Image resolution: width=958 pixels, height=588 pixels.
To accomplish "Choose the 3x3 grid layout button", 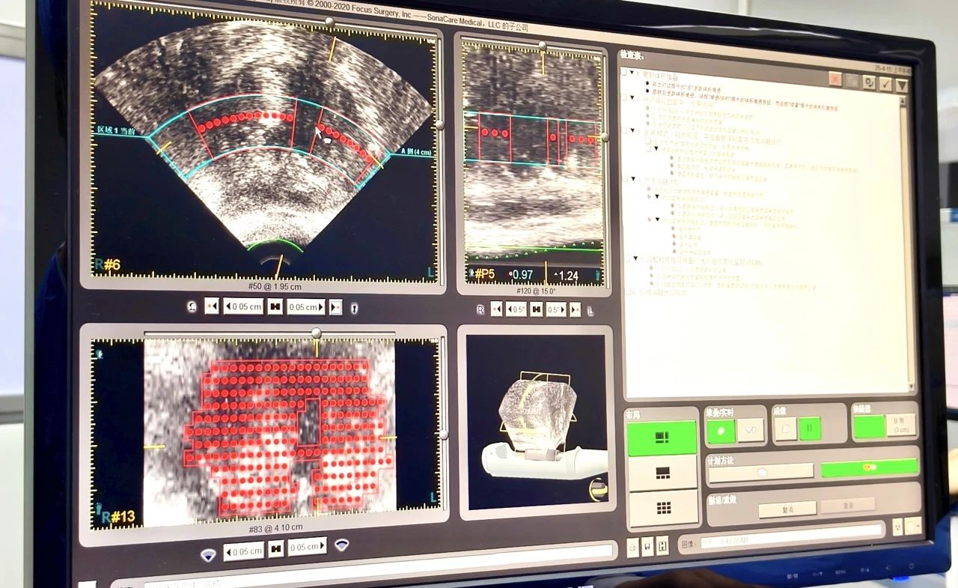I will coord(663,508).
